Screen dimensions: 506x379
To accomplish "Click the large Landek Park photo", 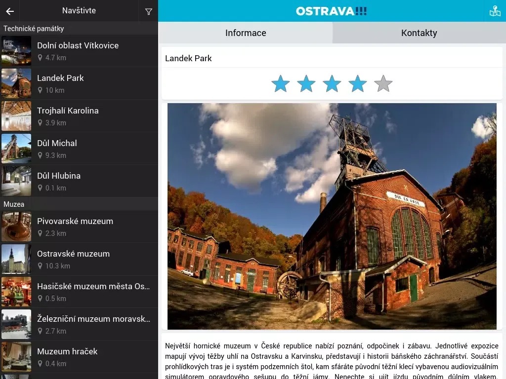I will 332,216.
